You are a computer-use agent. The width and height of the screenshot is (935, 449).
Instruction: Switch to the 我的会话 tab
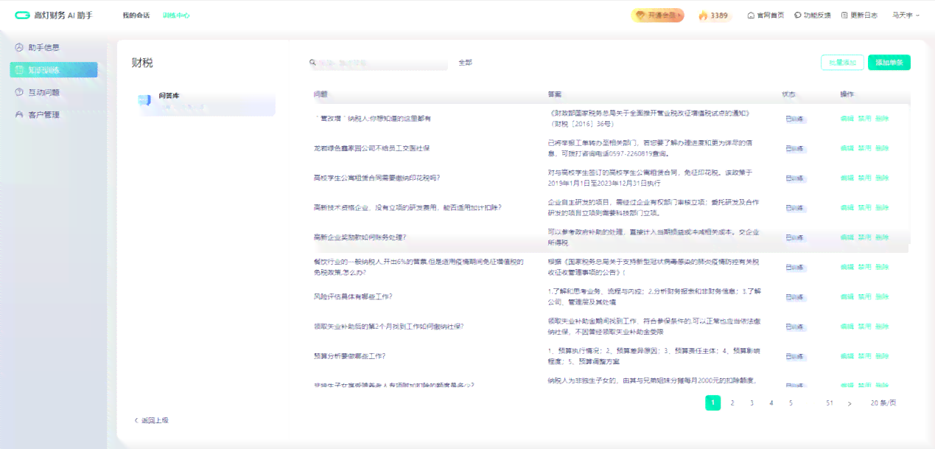(x=136, y=15)
